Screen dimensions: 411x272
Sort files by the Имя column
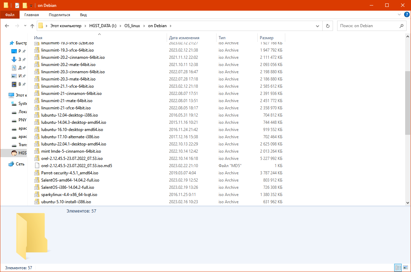coord(38,38)
